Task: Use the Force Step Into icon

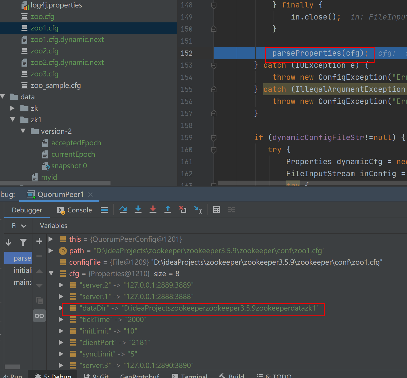Action: click(153, 210)
